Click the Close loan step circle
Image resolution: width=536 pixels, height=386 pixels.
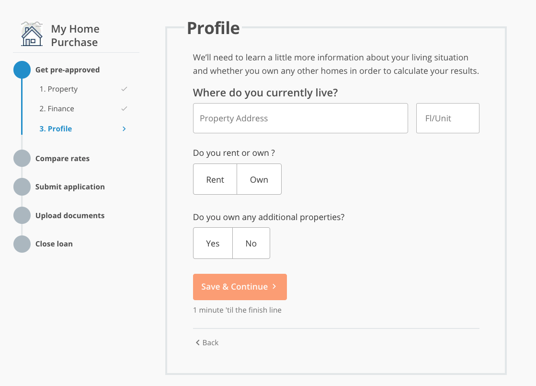tap(22, 244)
